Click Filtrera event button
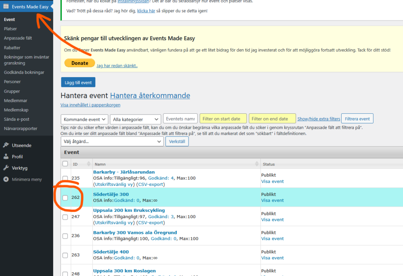The height and width of the screenshot is (276, 403). [357, 119]
